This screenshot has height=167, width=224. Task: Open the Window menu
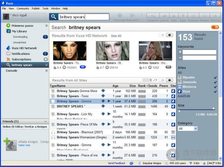[x=56, y=9]
